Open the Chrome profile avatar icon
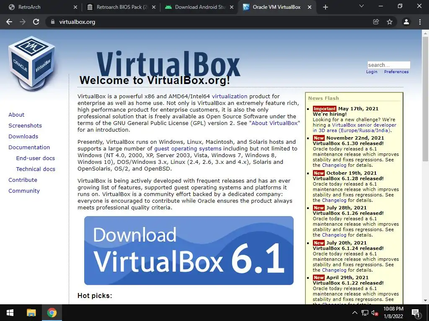 click(x=406, y=22)
